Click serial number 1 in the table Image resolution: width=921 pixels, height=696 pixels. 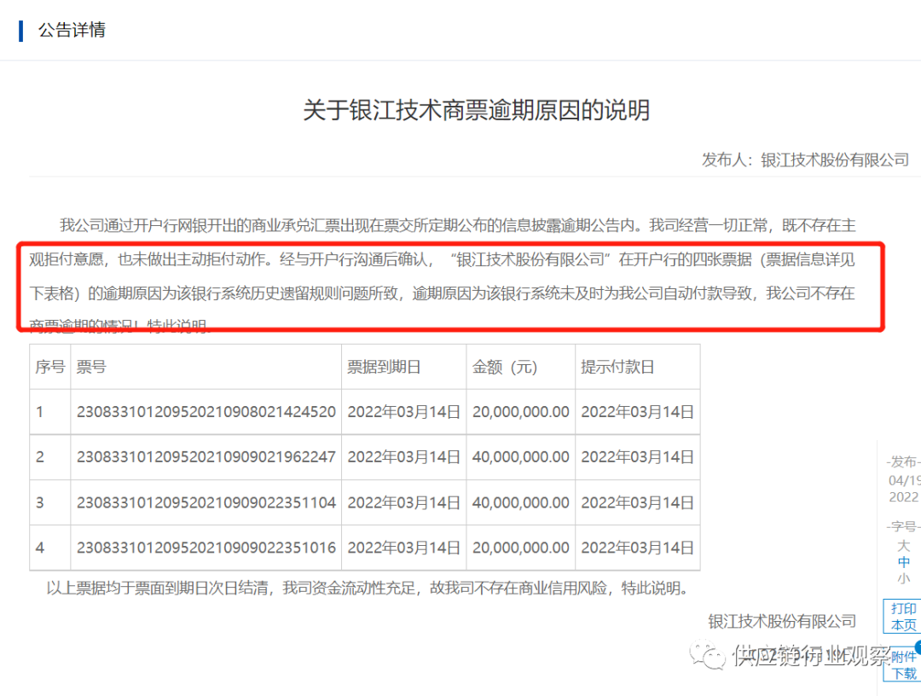39,412
